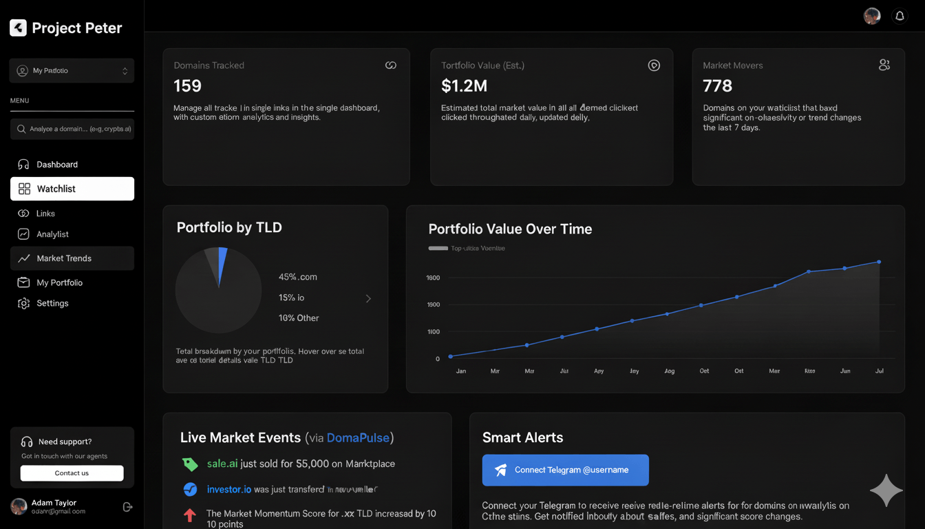
Task: Click the Project Peter logo icon
Action: pyautogui.click(x=18, y=28)
